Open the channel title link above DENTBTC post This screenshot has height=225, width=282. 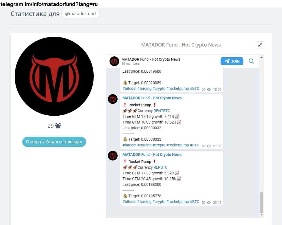point(152,98)
